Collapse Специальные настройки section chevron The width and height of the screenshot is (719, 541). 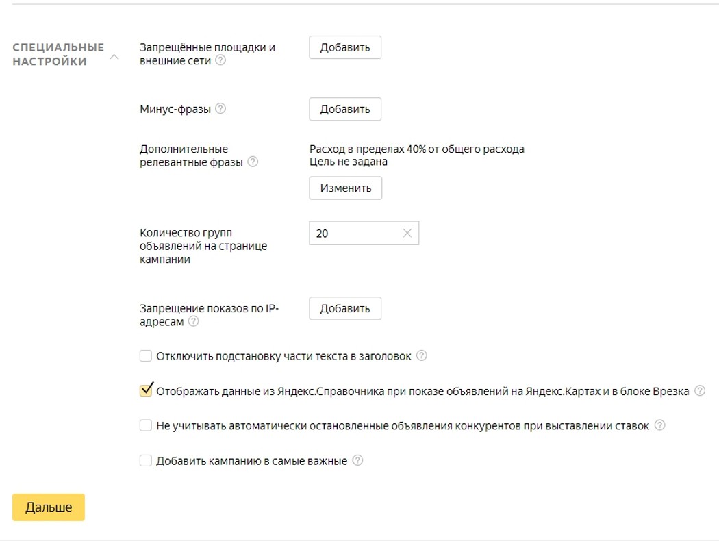point(114,57)
